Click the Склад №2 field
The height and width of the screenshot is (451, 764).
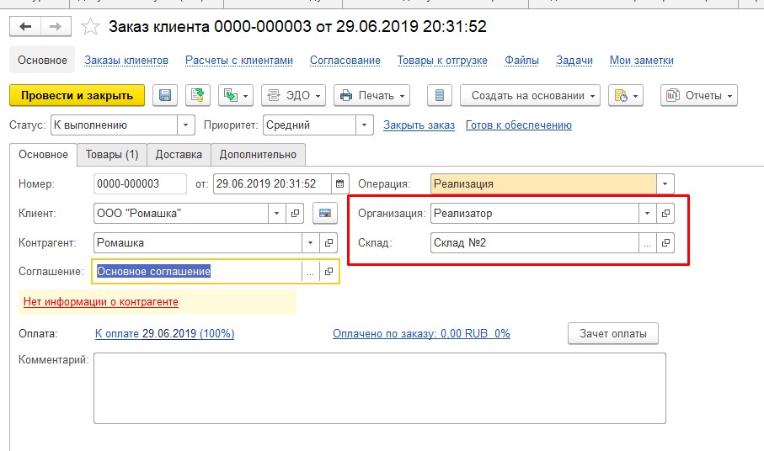point(535,243)
